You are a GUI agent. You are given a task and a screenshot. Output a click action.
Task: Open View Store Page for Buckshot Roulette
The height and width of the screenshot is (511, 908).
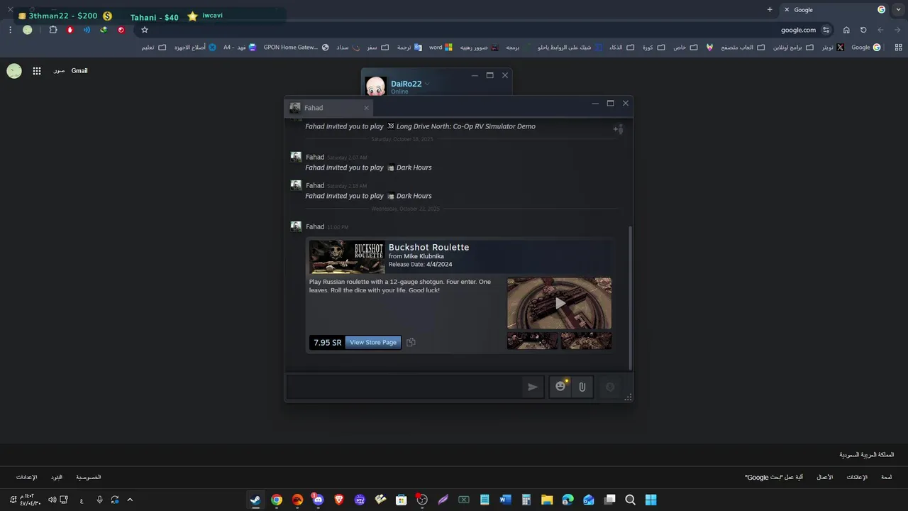click(x=373, y=342)
